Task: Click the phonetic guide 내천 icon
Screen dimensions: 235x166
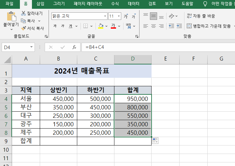Action: [x=128, y=26]
